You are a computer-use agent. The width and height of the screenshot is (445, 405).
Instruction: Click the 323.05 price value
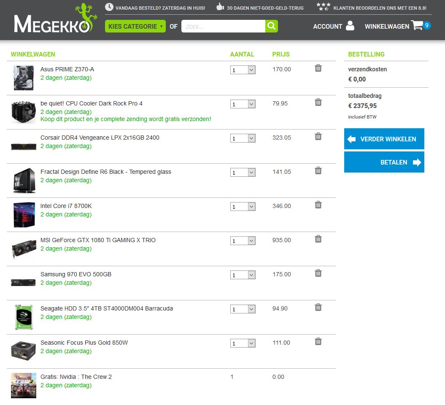click(281, 138)
